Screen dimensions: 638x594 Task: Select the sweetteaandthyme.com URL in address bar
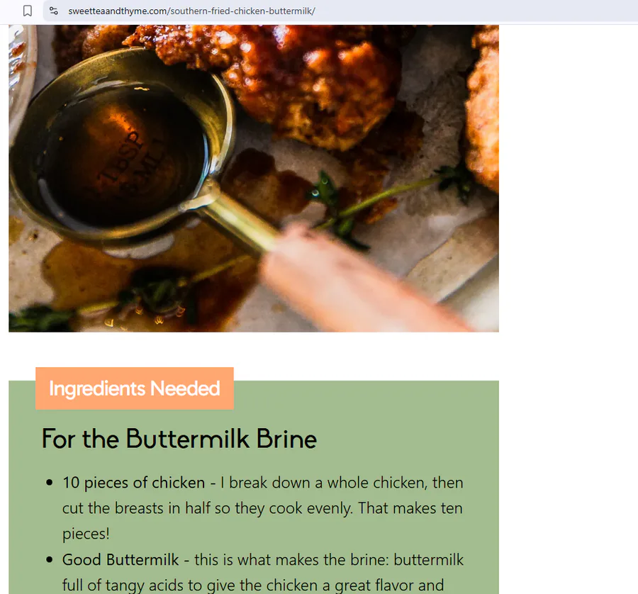coord(191,11)
